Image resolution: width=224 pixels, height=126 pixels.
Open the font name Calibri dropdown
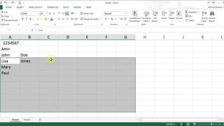point(39,14)
